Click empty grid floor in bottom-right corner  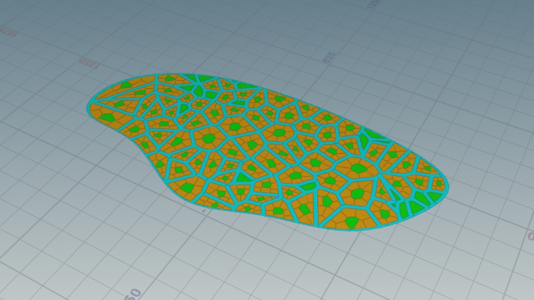click(x=480, y=271)
